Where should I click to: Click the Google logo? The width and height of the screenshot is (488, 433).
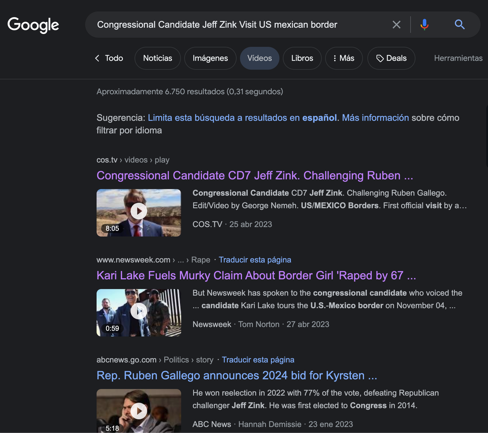[x=33, y=25]
